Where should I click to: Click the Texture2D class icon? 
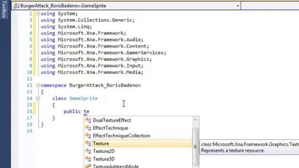(88, 151)
